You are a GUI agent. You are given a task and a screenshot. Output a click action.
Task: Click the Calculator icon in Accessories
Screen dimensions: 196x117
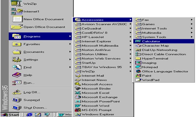coord(138,41)
